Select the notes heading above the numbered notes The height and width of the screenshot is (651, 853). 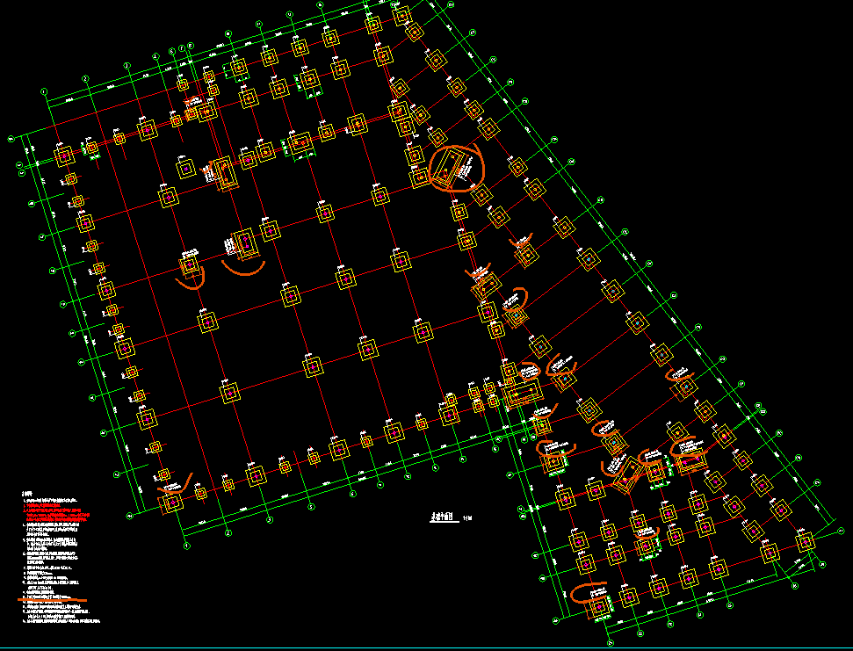(x=26, y=493)
